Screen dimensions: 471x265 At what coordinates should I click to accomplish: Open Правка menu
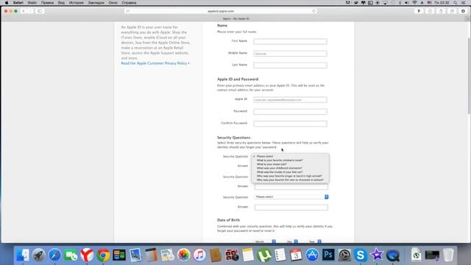(47, 3)
